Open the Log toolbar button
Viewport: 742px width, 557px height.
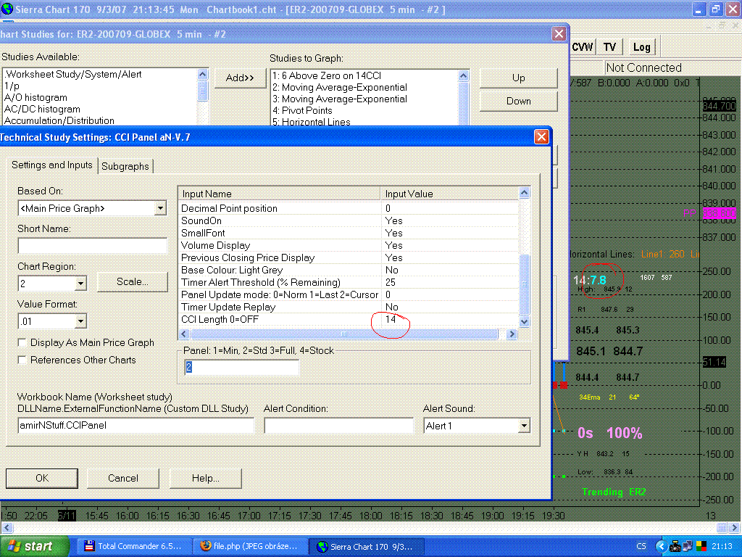coord(641,47)
